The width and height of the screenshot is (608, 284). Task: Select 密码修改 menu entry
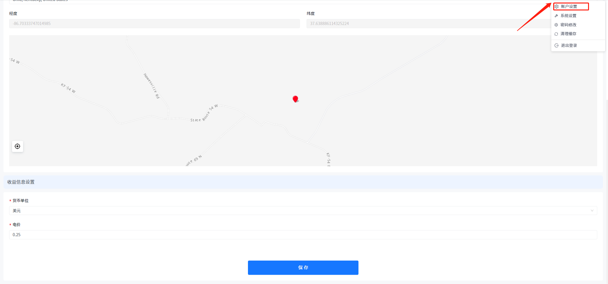pyautogui.click(x=568, y=25)
